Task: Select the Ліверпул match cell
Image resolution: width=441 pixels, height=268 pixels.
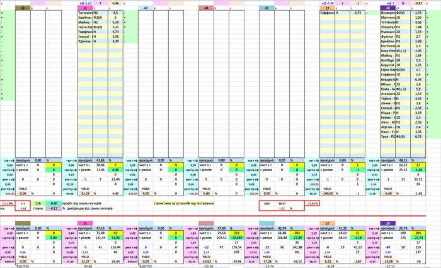Action: coord(388,27)
